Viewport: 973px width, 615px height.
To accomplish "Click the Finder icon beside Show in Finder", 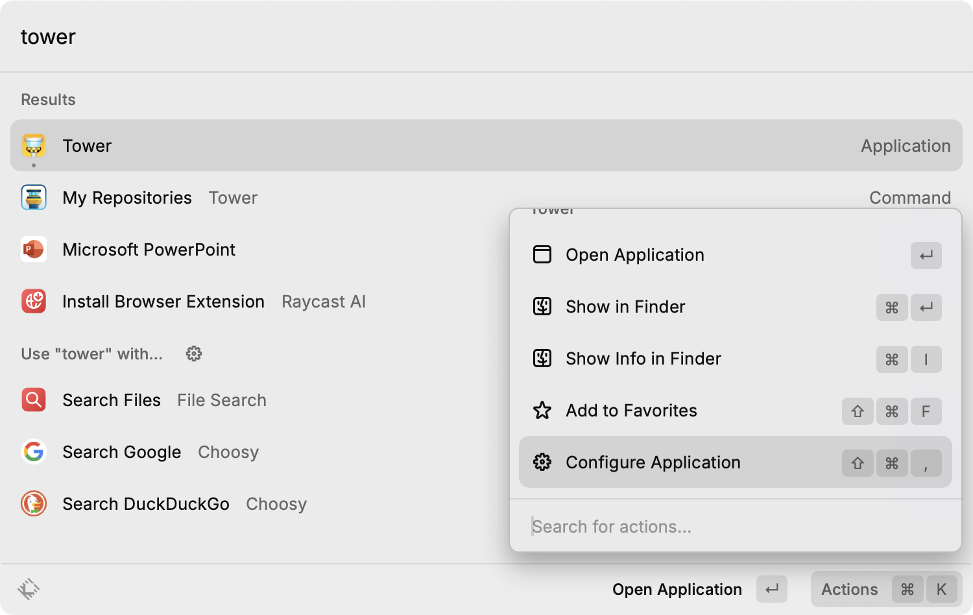I will pyautogui.click(x=542, y=307).
